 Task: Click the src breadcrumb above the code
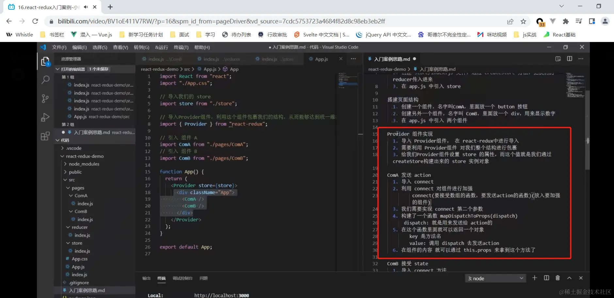187,69
